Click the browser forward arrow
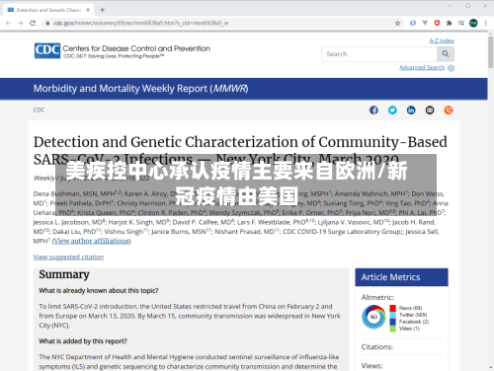 click(21, 23)
